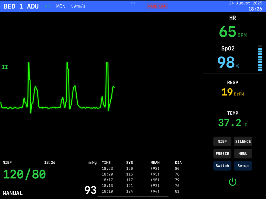Click the SpO2 signal strength bar
This screenshot has height=199, width=266.
pyautogui.click(x=260, y=58)
